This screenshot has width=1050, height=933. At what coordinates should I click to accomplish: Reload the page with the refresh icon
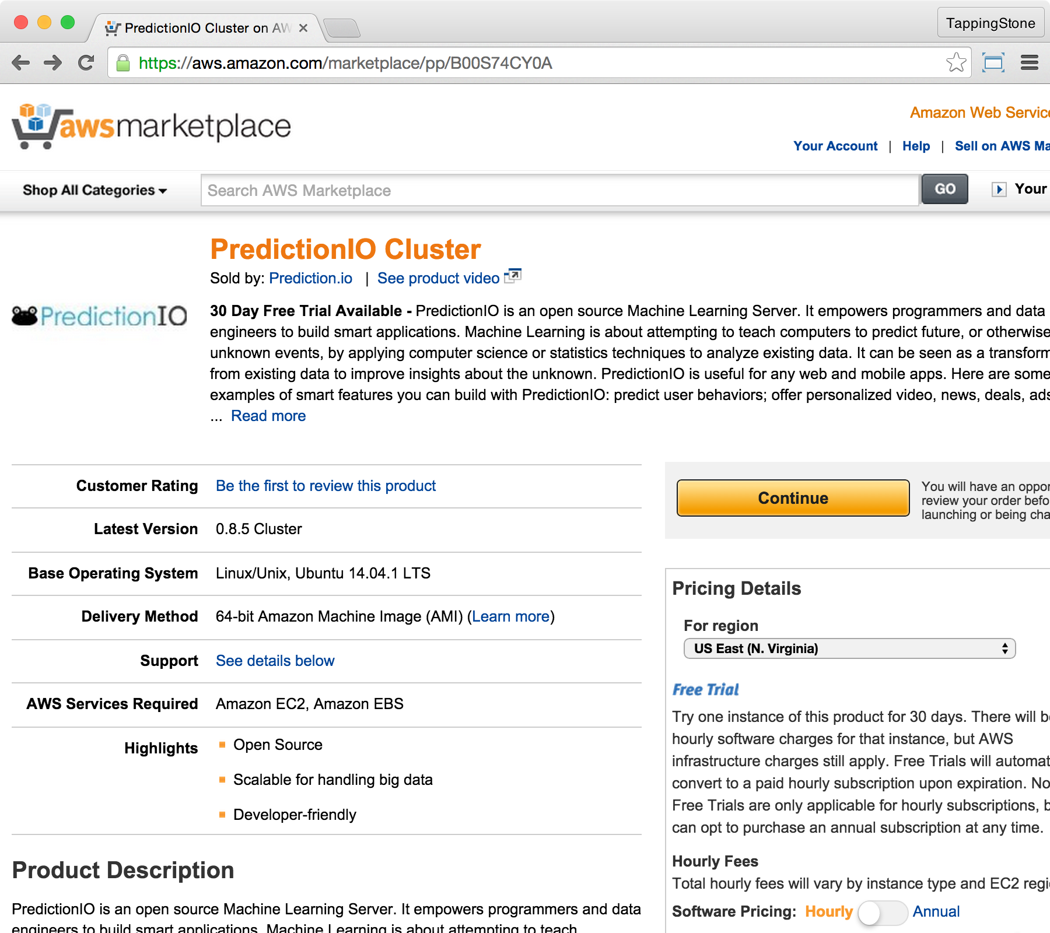pos(86,63)
